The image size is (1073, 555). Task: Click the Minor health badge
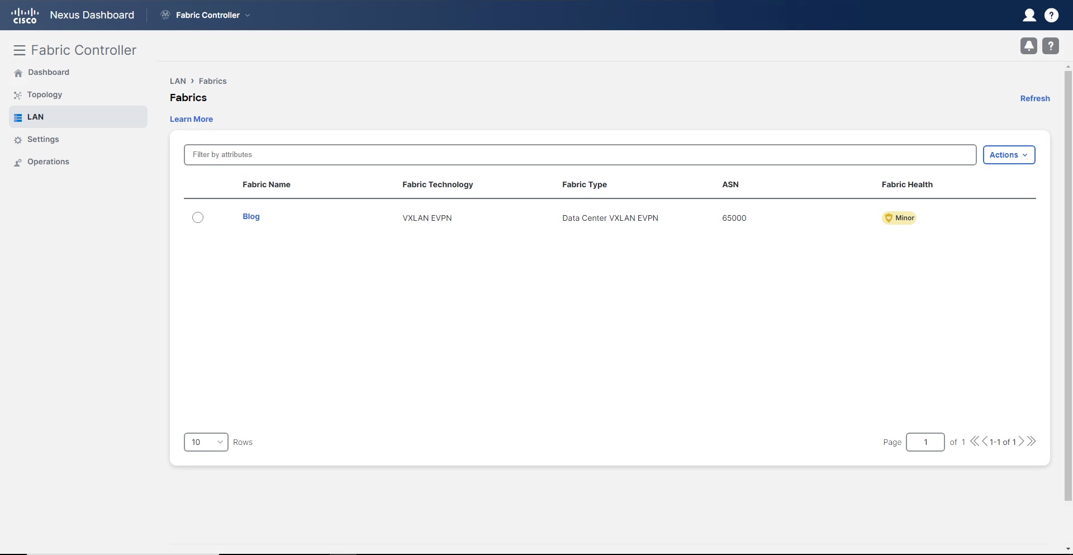pyautogui.click(x=899, y=218)
